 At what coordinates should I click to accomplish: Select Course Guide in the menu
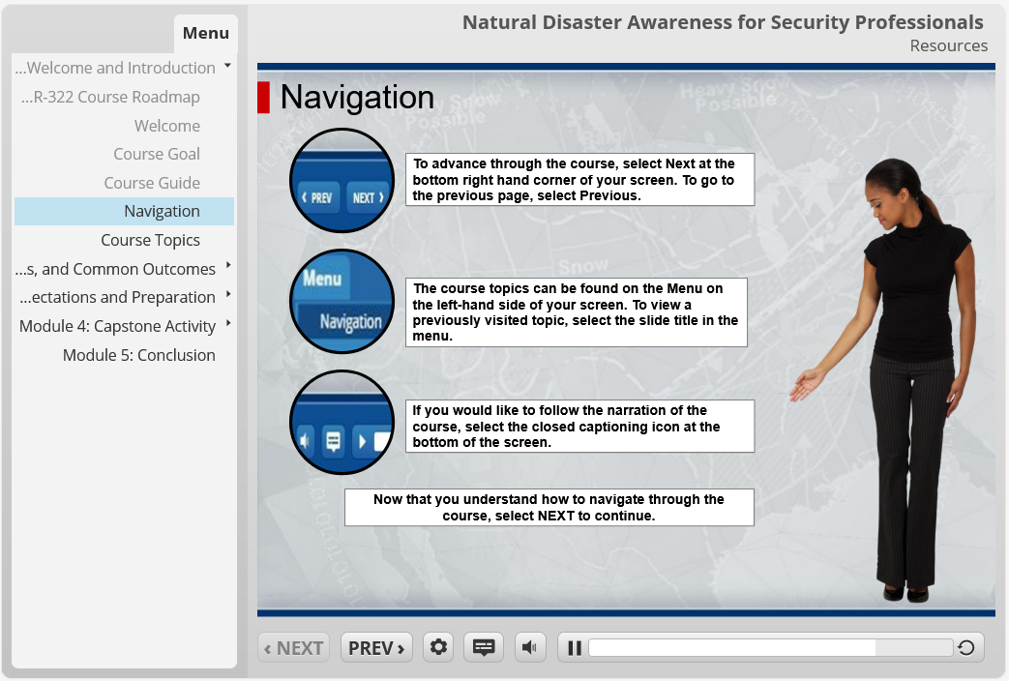152,183
